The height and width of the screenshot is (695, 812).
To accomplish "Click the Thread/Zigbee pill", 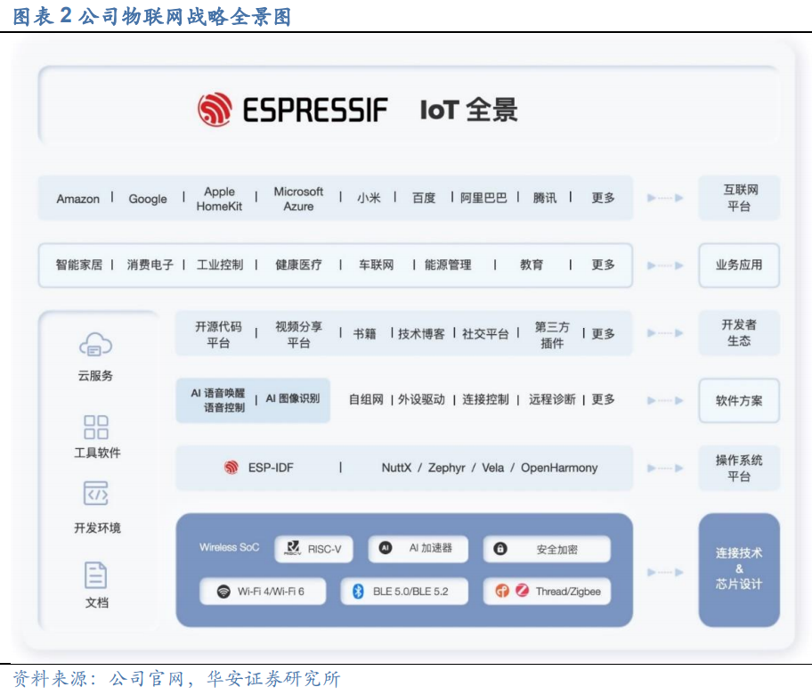I will [548, 591].
